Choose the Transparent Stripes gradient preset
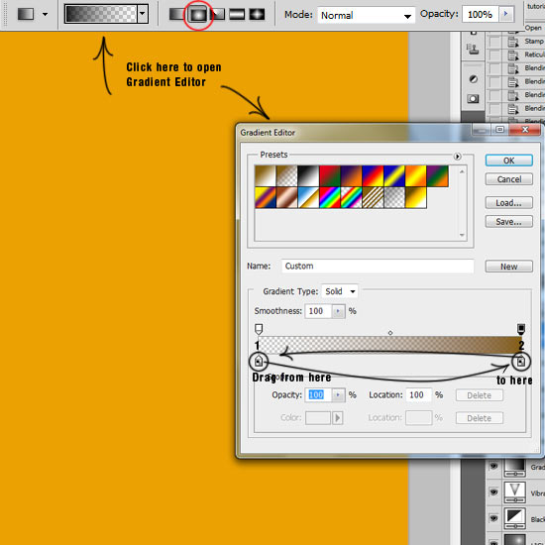Image resolution: width=545 pixels, height=545 pixels. (373, 198)
